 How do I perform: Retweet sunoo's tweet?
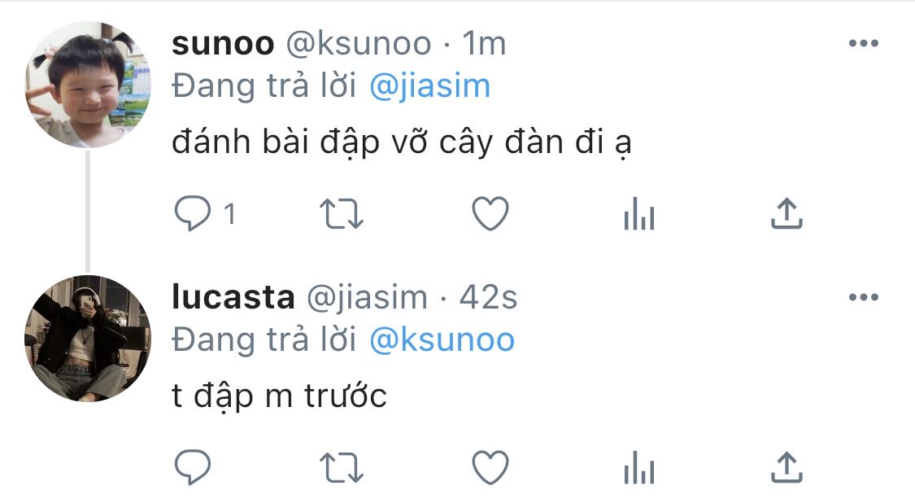tap(342, 214)
